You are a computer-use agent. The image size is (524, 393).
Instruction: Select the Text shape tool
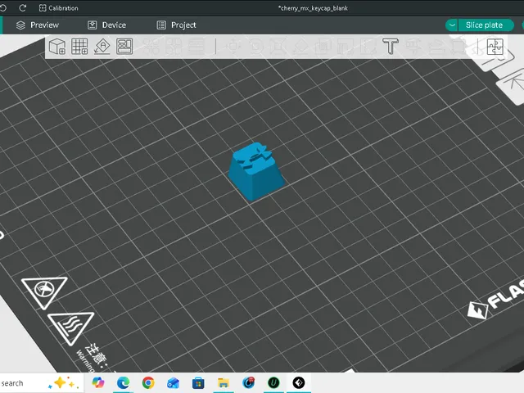coord(391,46)
